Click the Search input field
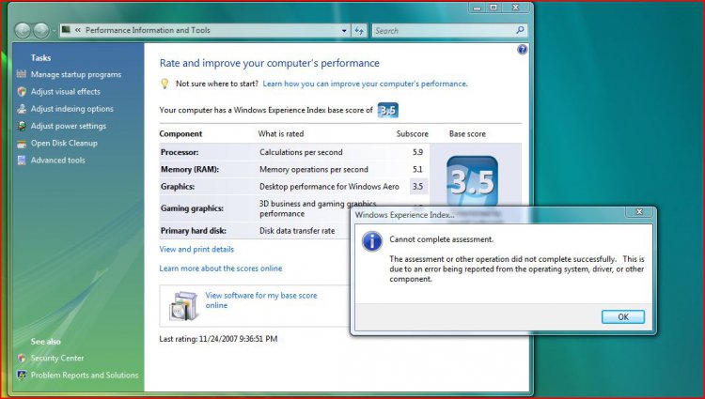 click(x=443, y=31)
